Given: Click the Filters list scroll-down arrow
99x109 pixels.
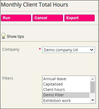Looking at the screenshot, I should 93,100.
